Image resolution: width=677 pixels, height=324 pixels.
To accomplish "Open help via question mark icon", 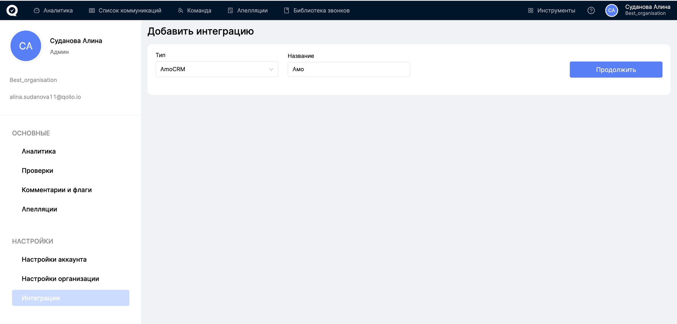I will tap(591, 11).
